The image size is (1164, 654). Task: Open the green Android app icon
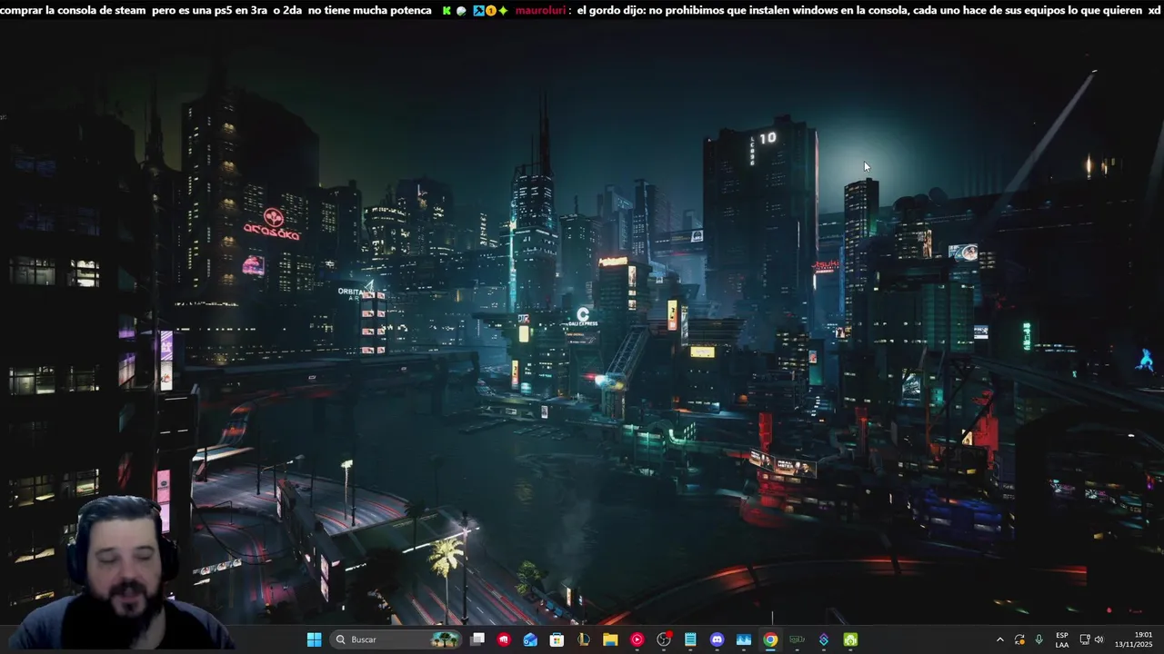pos(850,639)
